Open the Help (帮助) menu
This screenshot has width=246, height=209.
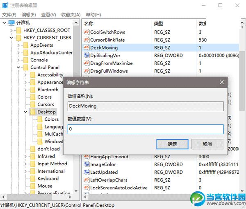pyautogui.click(x=93, y=15)
